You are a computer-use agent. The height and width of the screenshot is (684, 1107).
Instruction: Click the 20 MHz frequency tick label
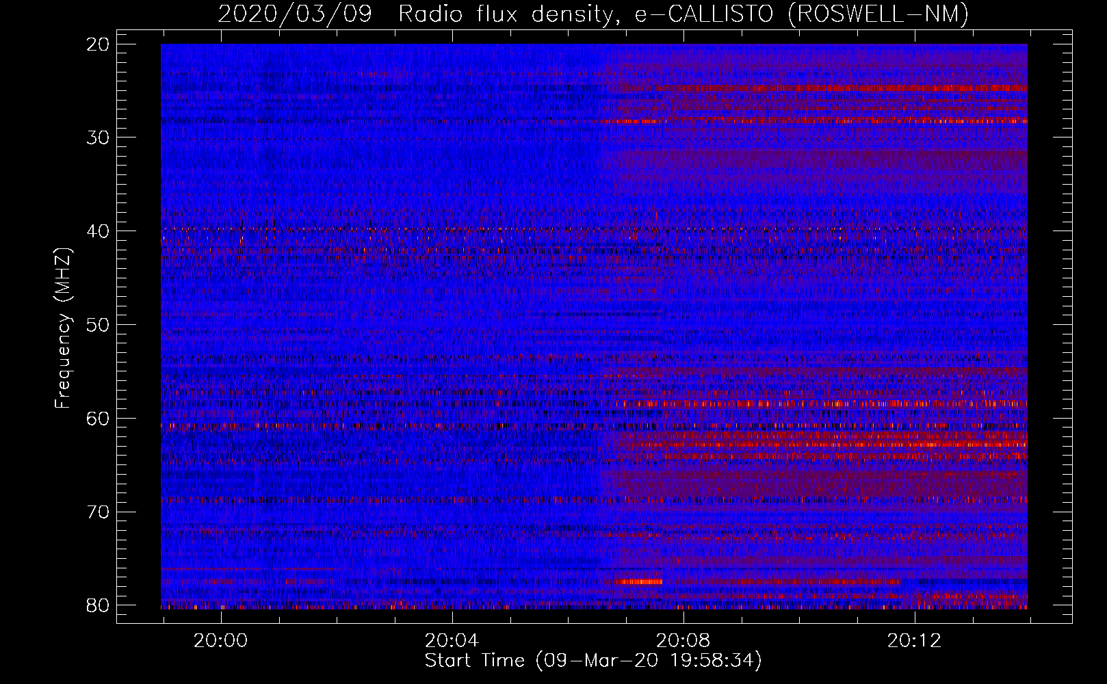click(x=98, y=44)
